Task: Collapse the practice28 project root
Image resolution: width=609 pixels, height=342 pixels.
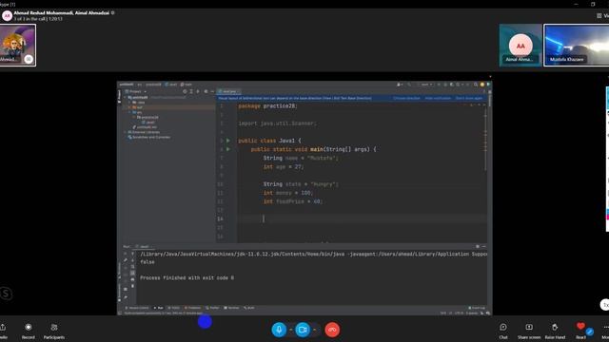Action: [x=125, y=97]
